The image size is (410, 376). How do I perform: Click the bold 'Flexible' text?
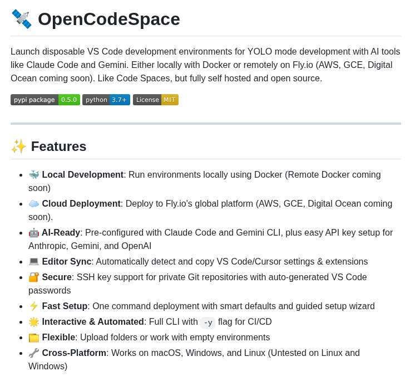pos(58,337)
